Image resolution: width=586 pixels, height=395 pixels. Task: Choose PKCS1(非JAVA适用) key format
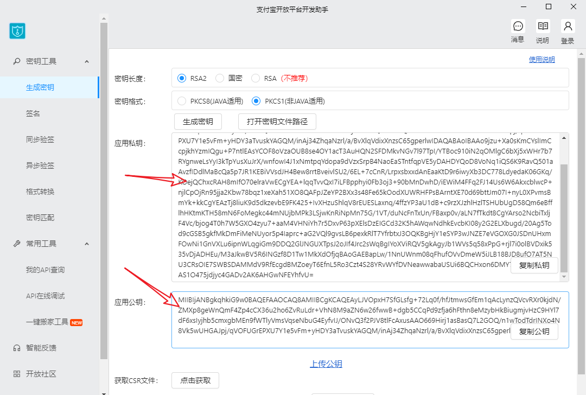[256, 101]
